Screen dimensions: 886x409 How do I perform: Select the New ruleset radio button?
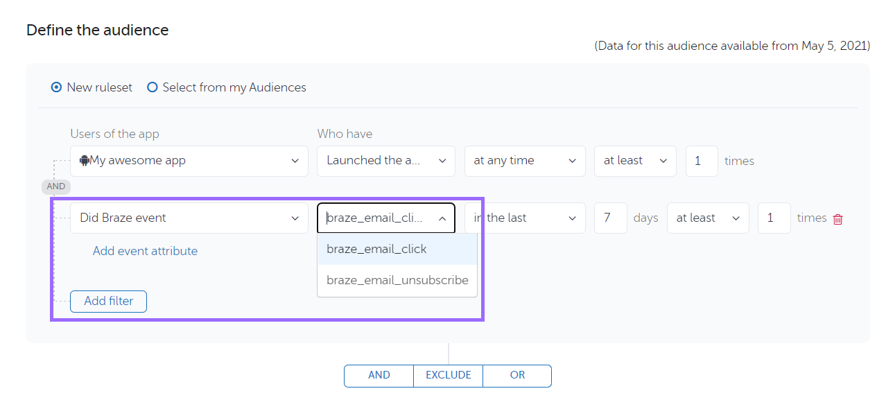click(57, 87)
